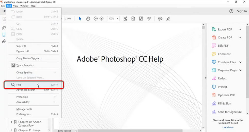Select the arrow Selection tool

(x=80, y=19)
